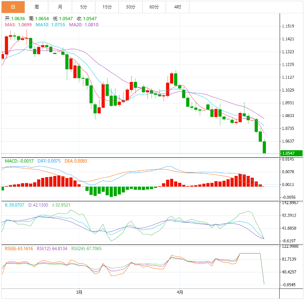Open the 30分 timeframe tab
305x303 pixels.
[131, 7]
